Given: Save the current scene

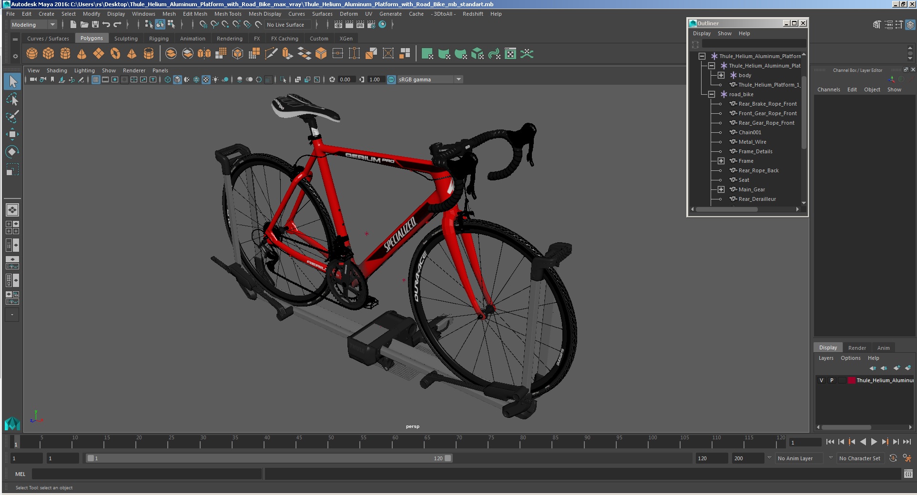Looking at the screenshot, I should pos(95,25).
